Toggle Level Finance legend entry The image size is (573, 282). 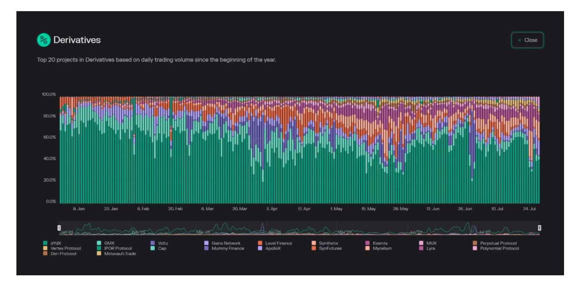275,243
